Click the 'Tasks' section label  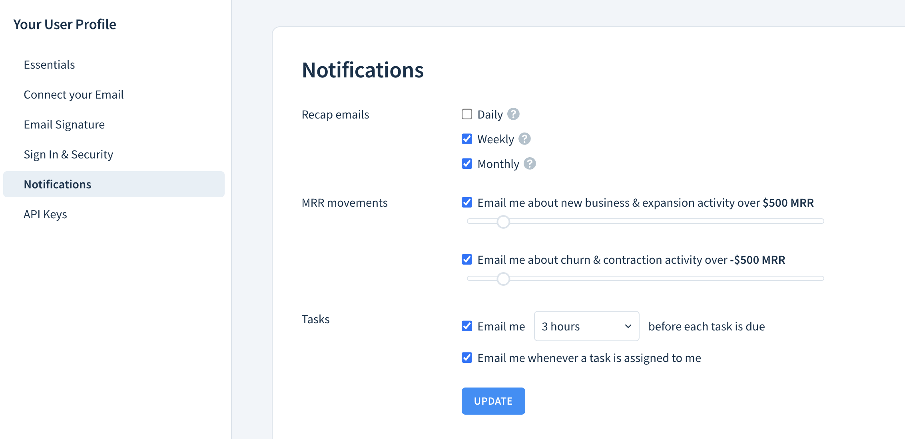(x=315, y=319)
